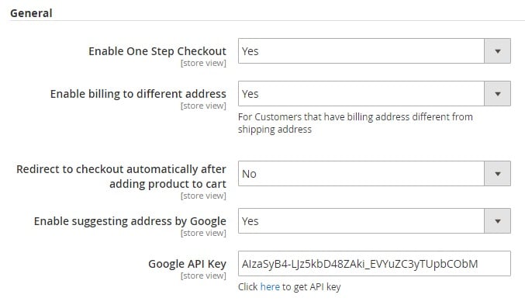Open the Enable suggesting address by Google dropdown

(375, 221)
